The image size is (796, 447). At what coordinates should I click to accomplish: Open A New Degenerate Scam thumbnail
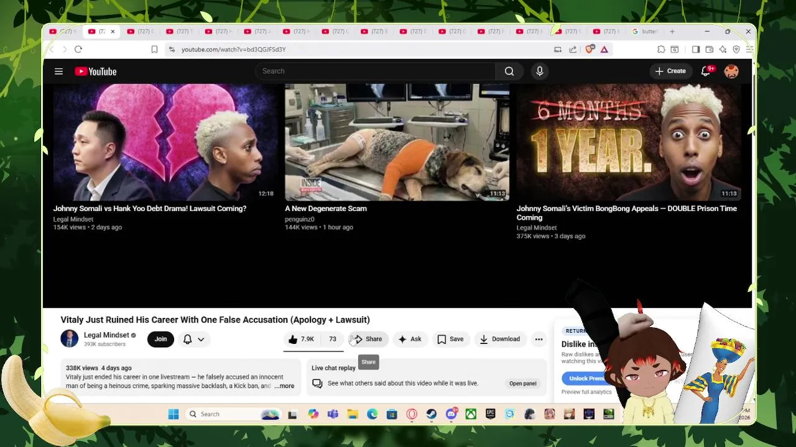[x=397, y=142]
